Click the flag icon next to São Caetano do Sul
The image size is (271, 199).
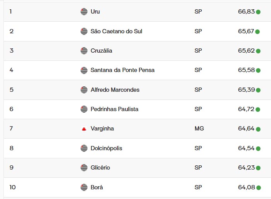pyautogui.click(x=84, y=31)
